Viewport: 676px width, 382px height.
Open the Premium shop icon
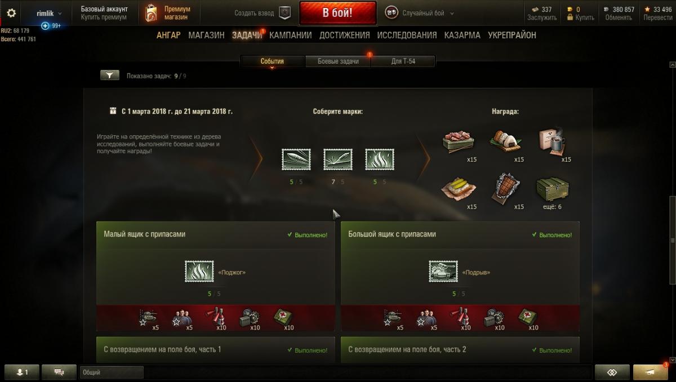click(x=151, y=13)
